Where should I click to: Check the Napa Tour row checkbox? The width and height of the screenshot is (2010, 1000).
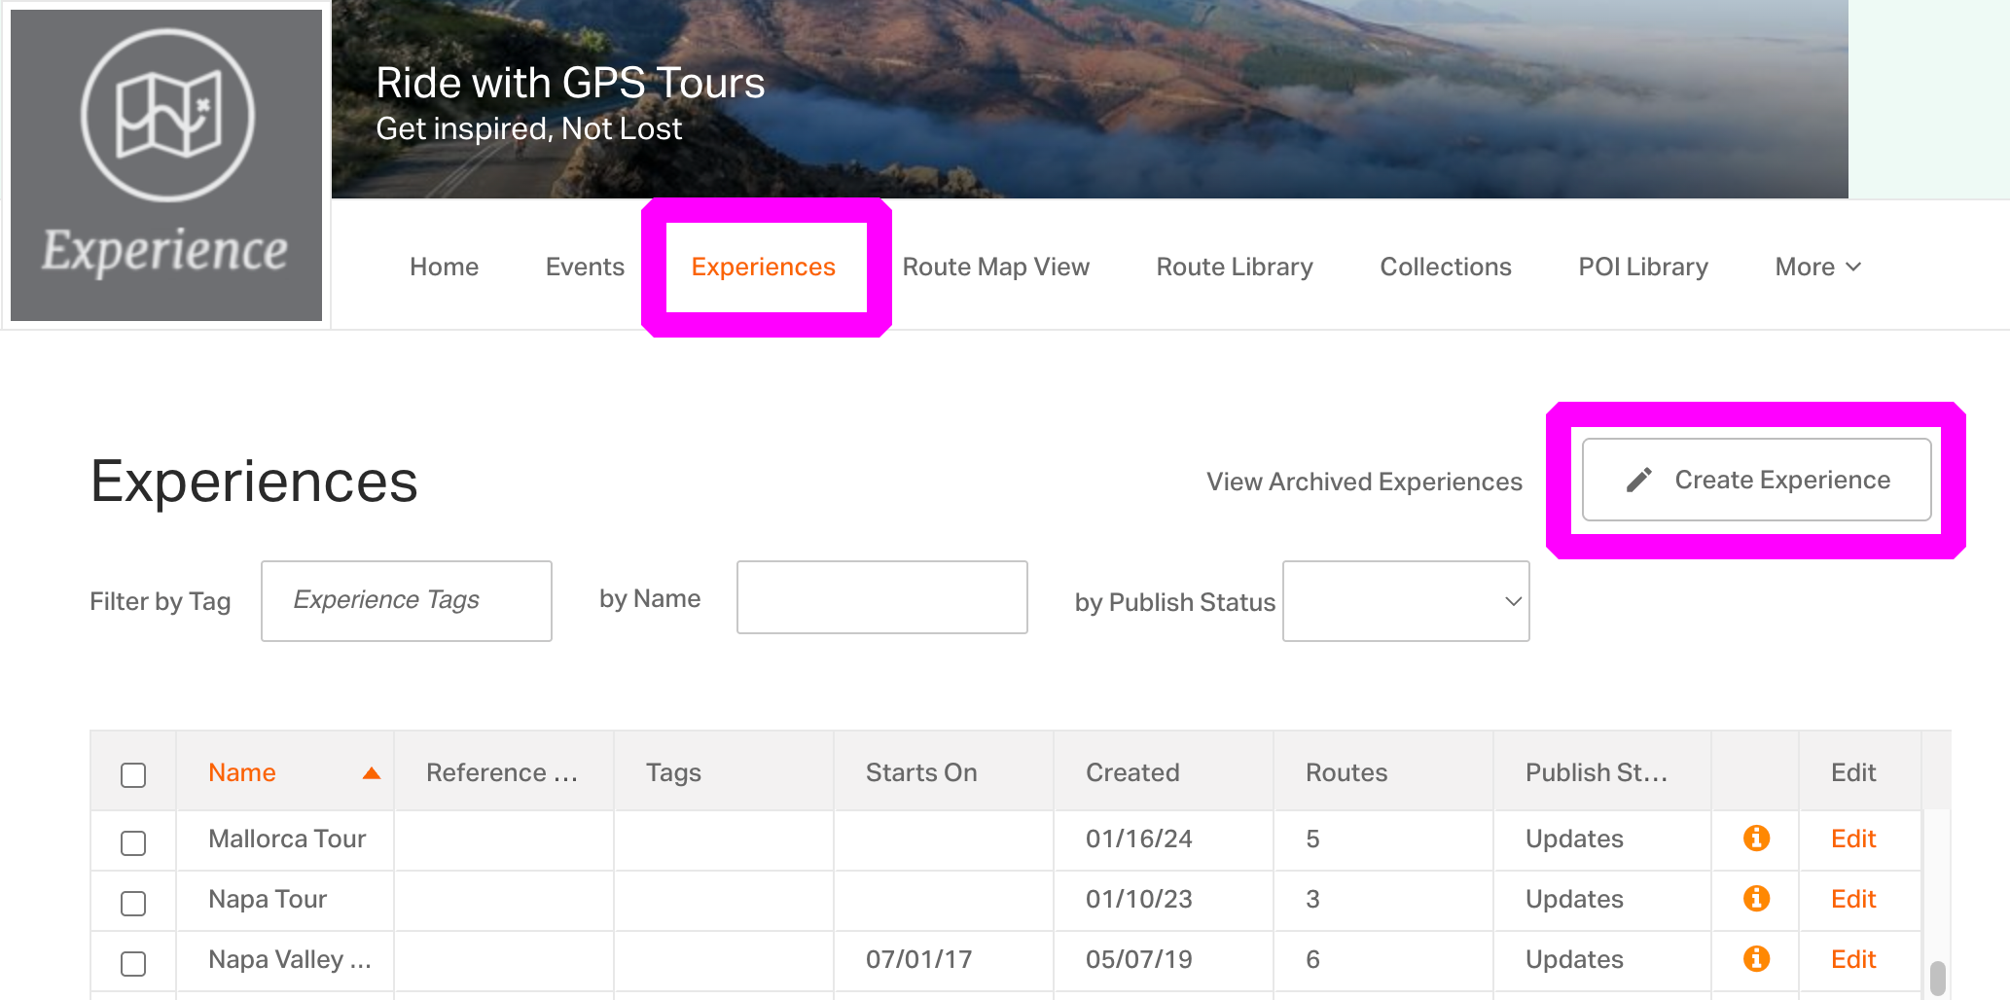coord(133,903)
